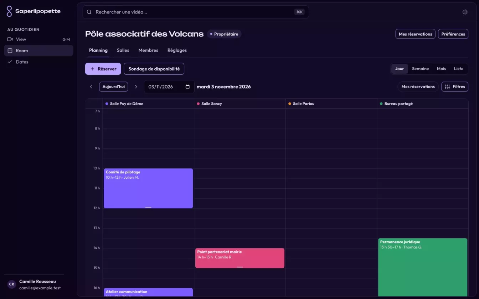Click the 03/11/2026 date field
The width and height of the screenshot is (479, 299).
coord(169,87)
